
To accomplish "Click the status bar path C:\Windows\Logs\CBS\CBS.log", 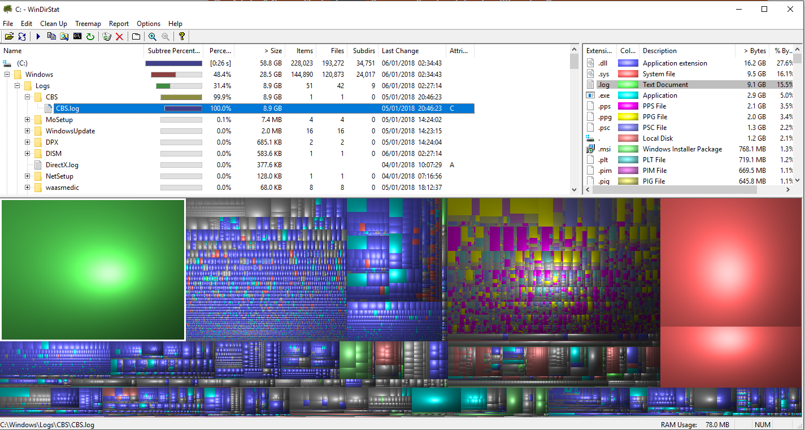I will [x=47, y=425].
